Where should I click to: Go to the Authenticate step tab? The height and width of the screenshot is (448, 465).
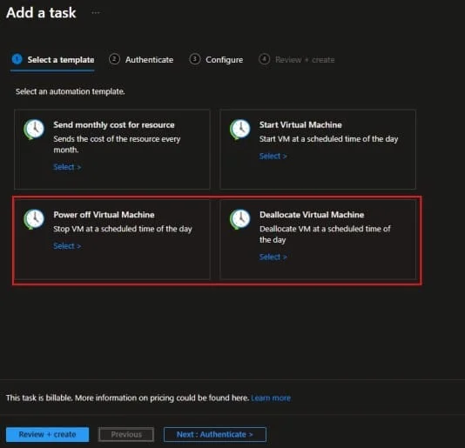[141, 60]
